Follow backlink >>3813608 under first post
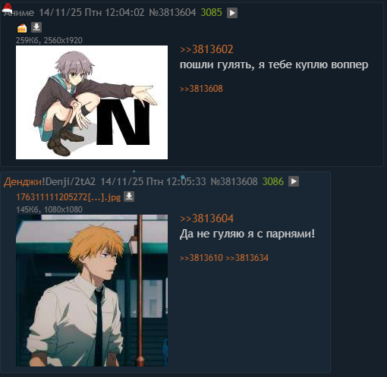Viewport: 387px width, 377px height. 201,89
